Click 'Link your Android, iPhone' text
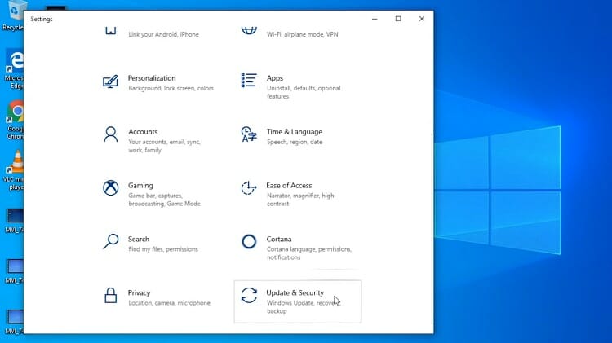Image resolution: width=612 pixels, height=343 pixels. (163, 34)
